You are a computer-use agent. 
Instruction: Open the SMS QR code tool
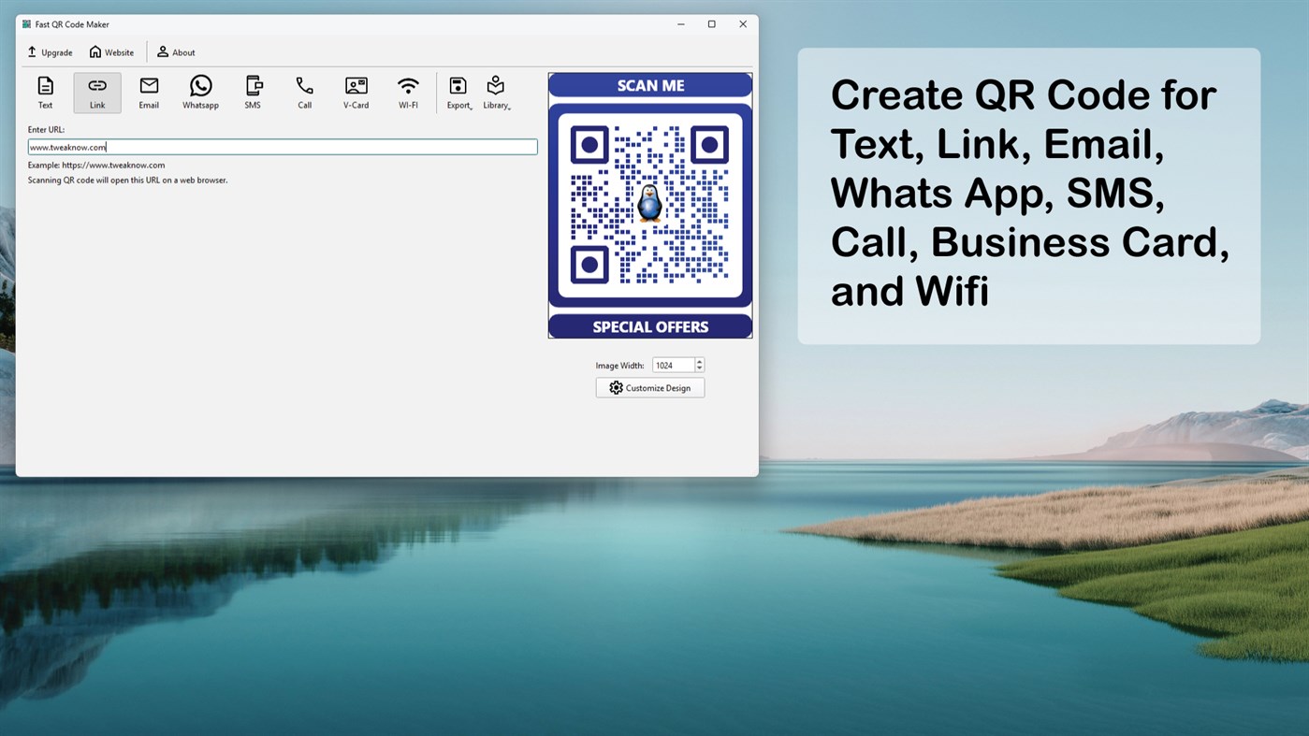point(252,92)
